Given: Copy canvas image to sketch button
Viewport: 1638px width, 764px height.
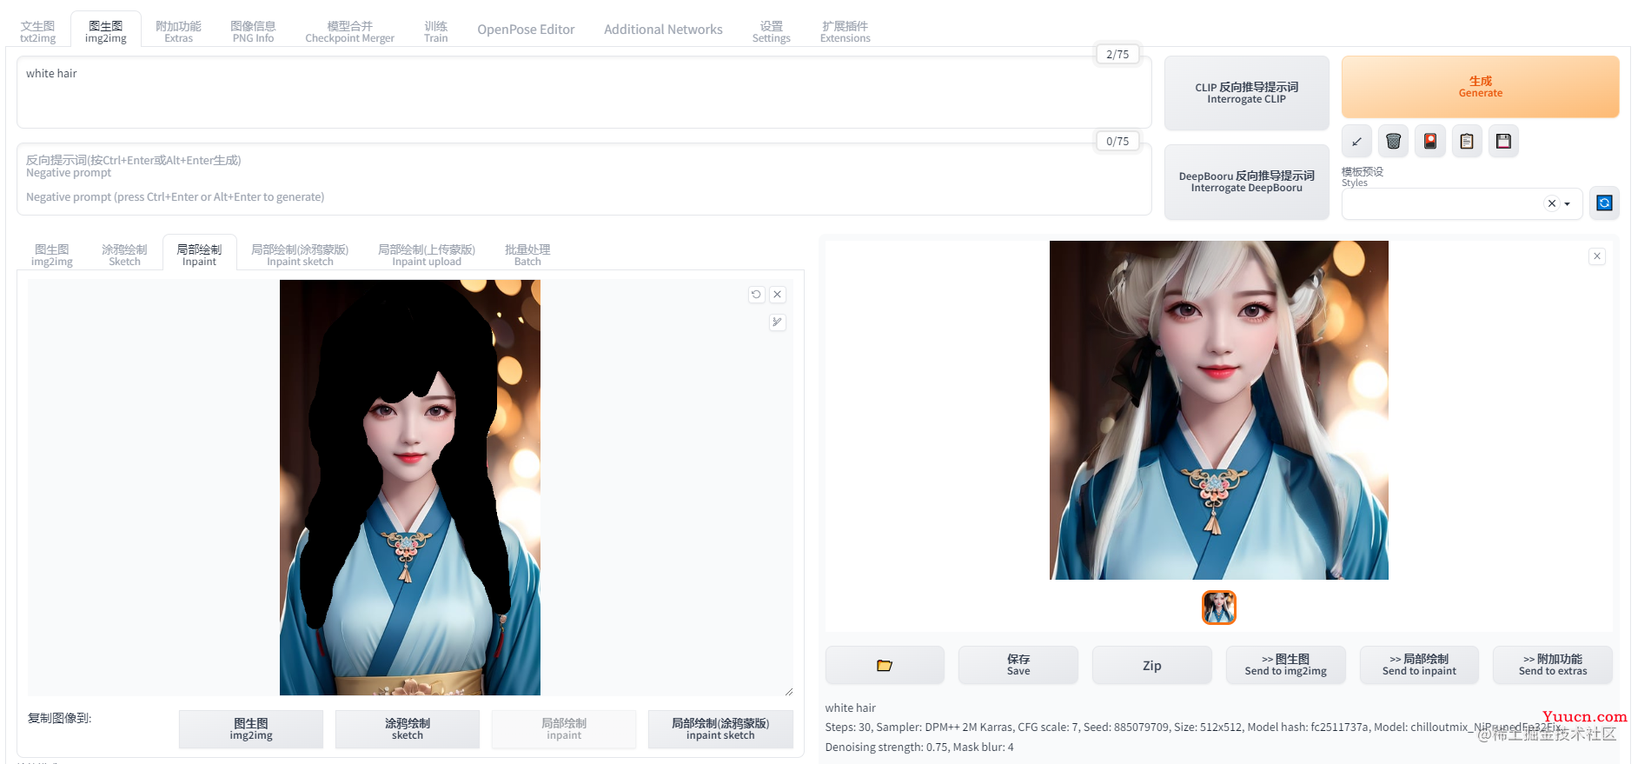Looking at the screenshot, I should point(408,729).
